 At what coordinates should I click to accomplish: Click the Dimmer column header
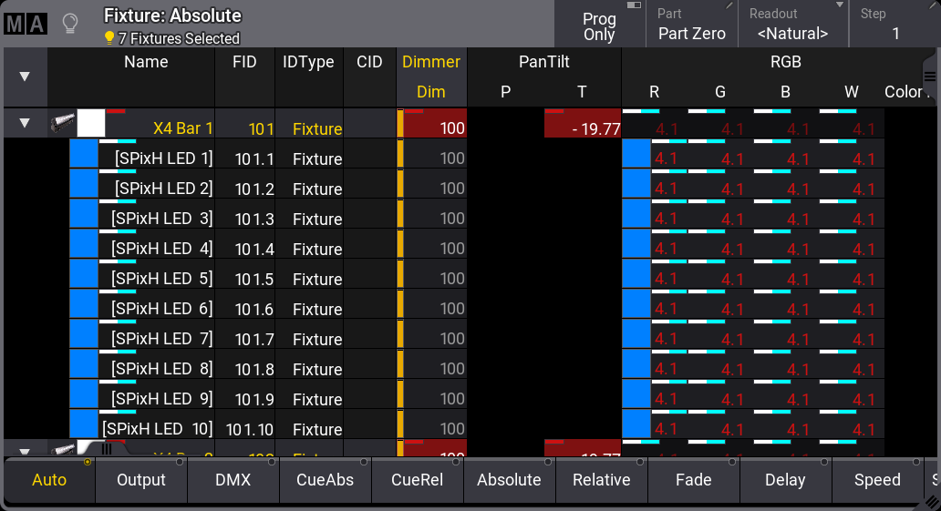click(431, 62)
